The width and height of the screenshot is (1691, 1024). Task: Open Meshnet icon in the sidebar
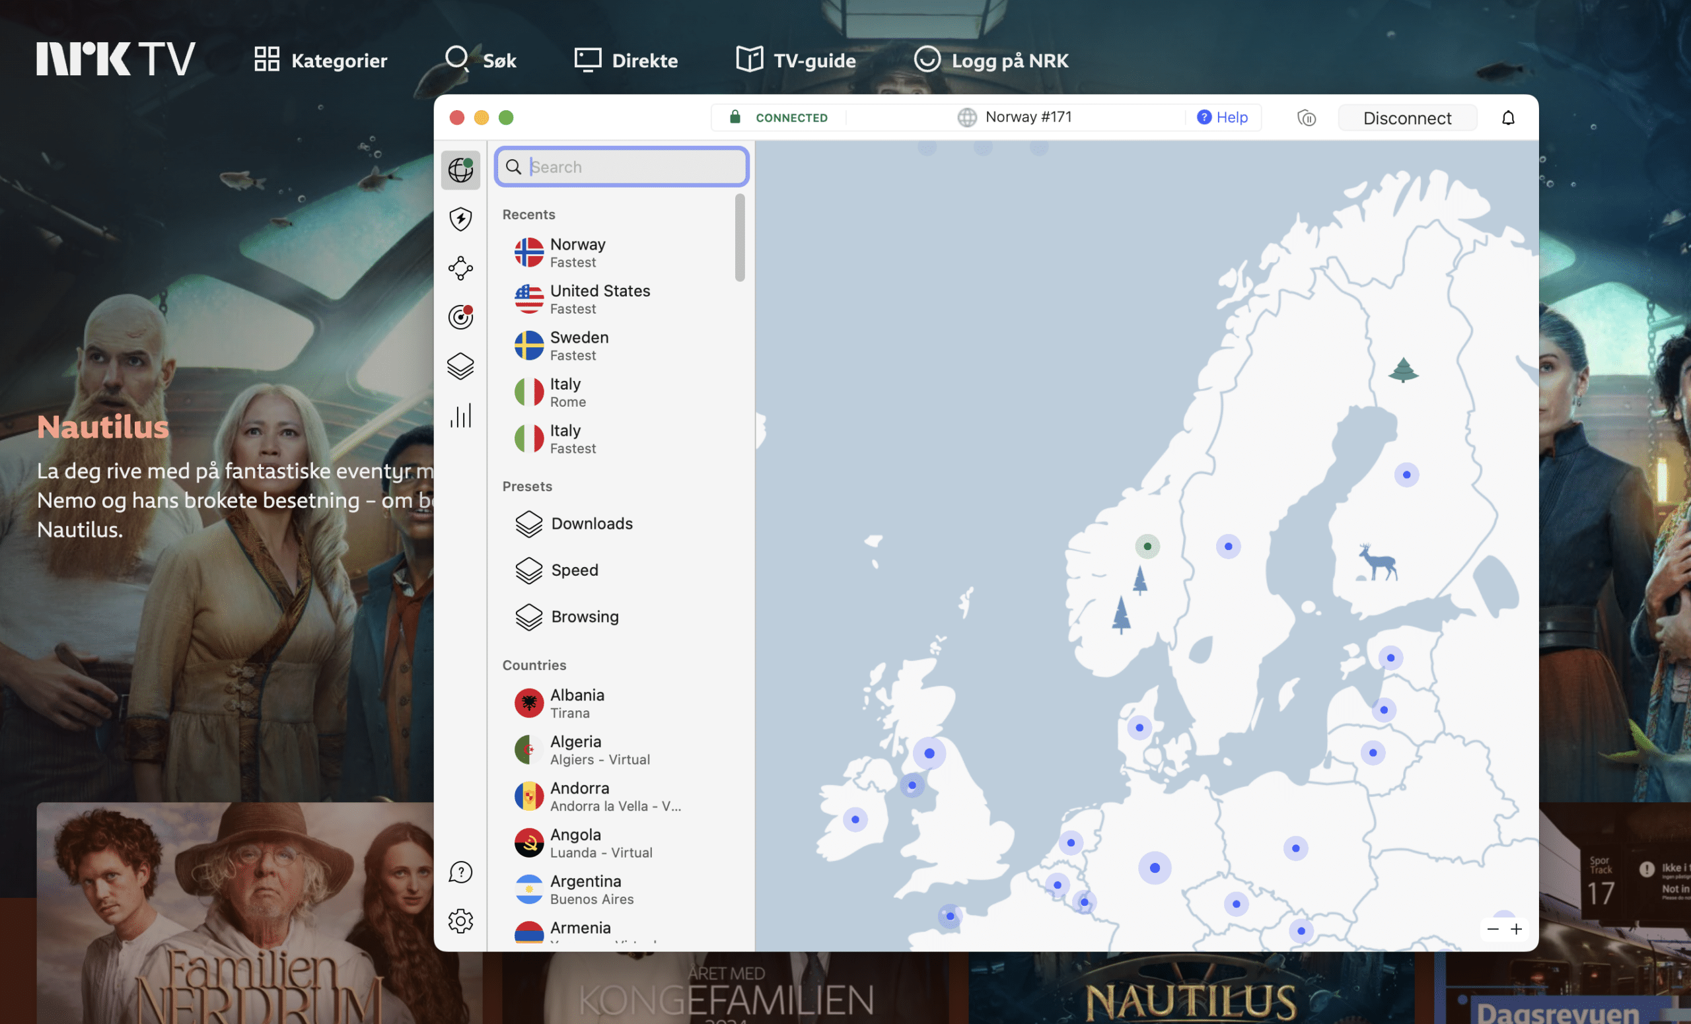coord(460,268)
